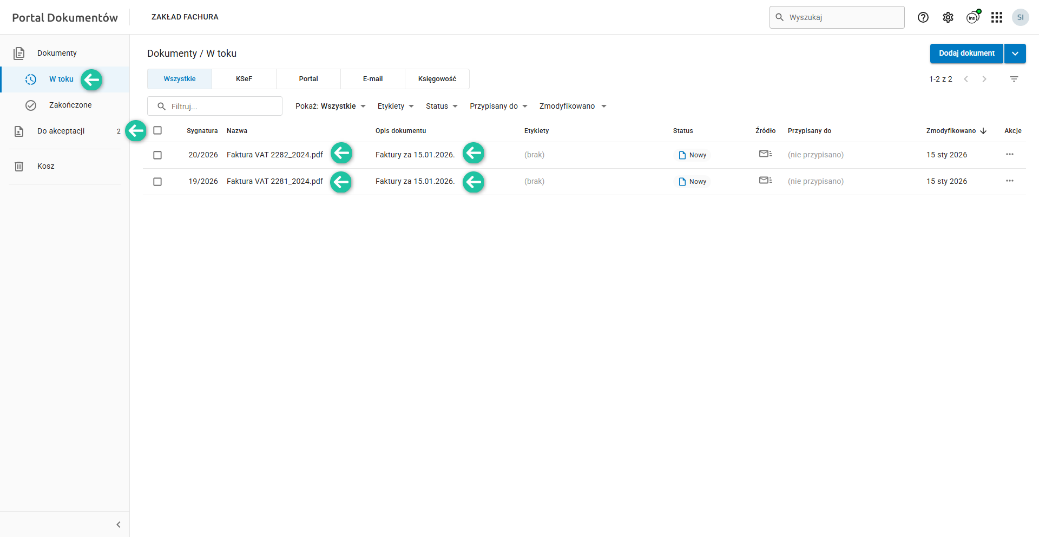Expand the Status filter dropdown

[x=442, y=106]
